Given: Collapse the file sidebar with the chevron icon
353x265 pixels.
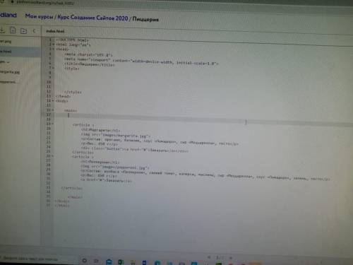Looking at the screenshot, I should 35,31.
